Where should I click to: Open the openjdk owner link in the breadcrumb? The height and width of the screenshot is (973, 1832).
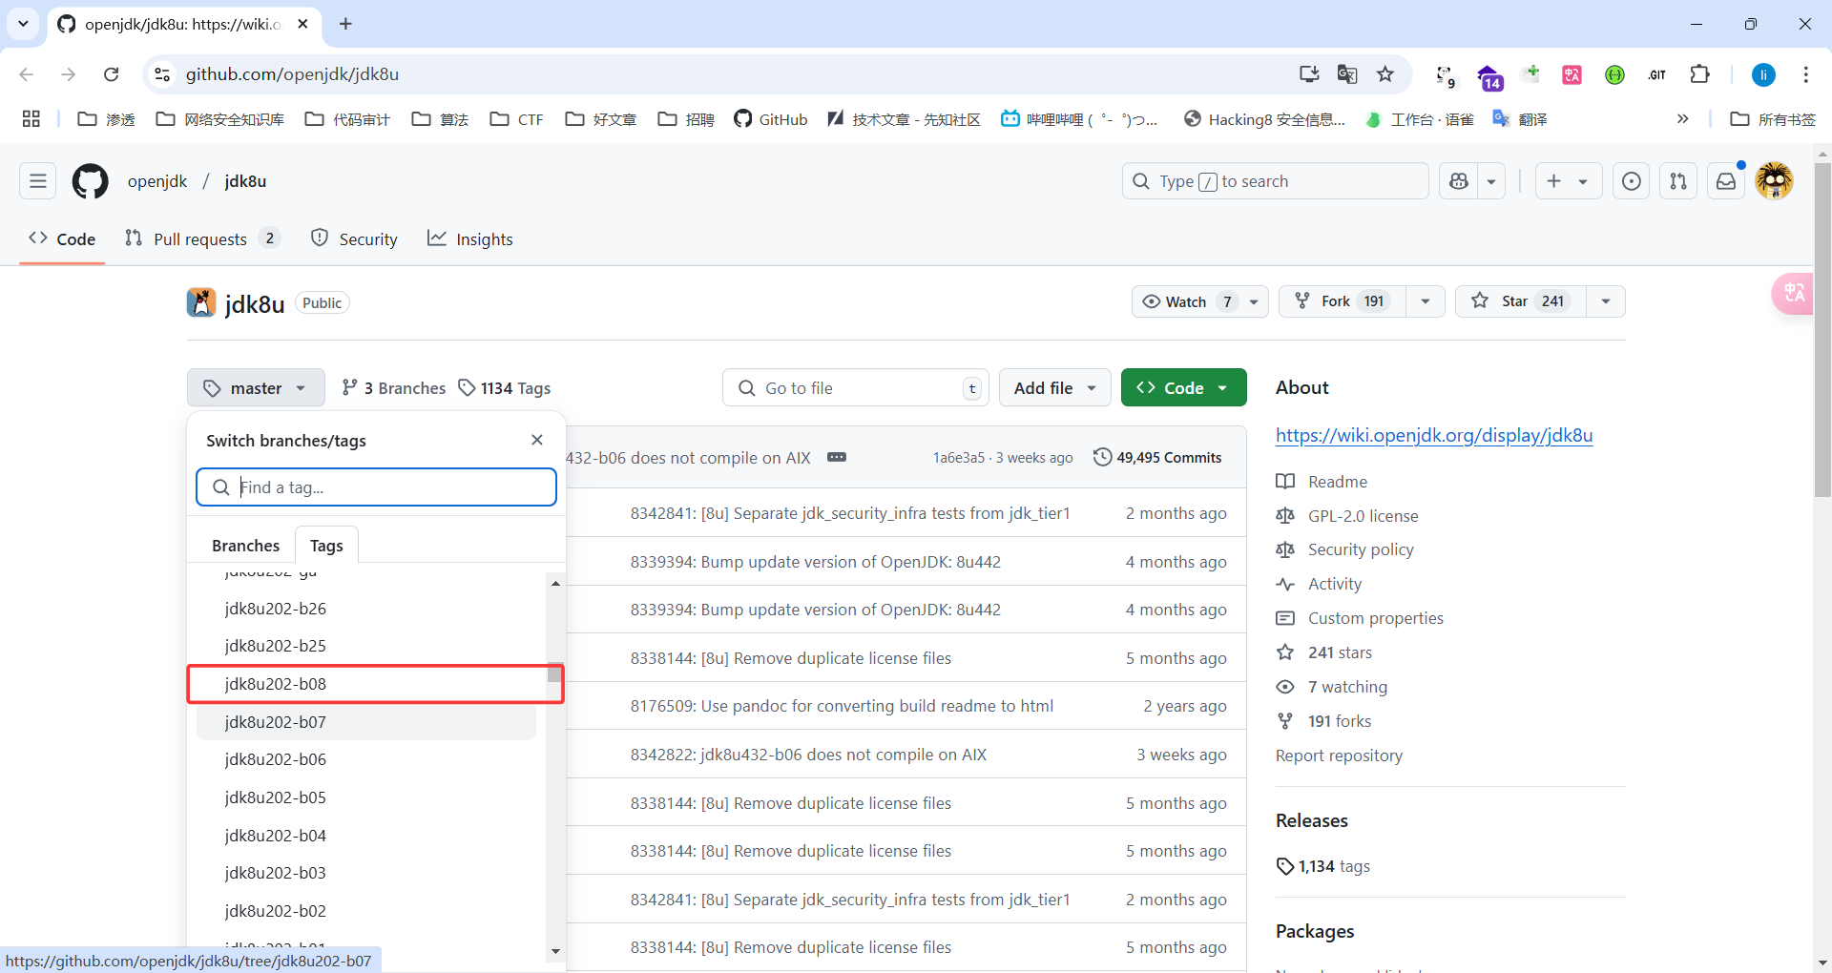point(157,181)
